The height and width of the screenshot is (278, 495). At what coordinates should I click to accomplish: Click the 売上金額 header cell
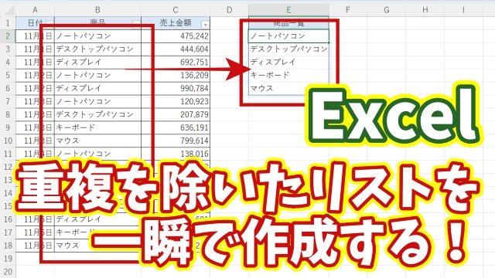[x=176, y=23]
